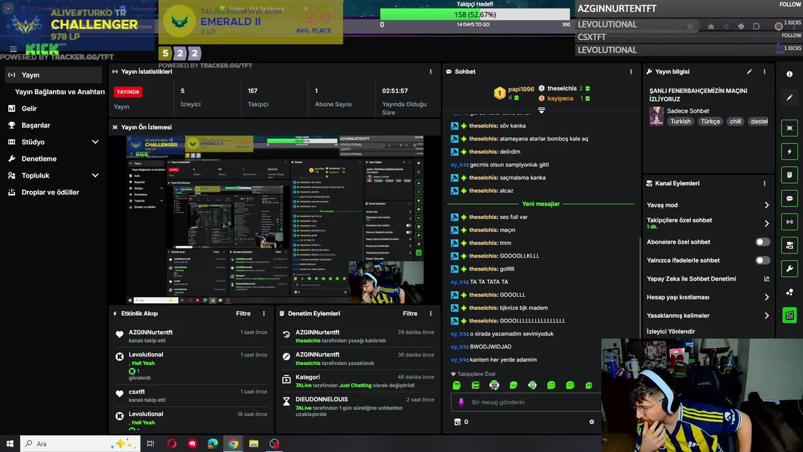Click the chat bubble icon in right toolbar

click(789, 198)
